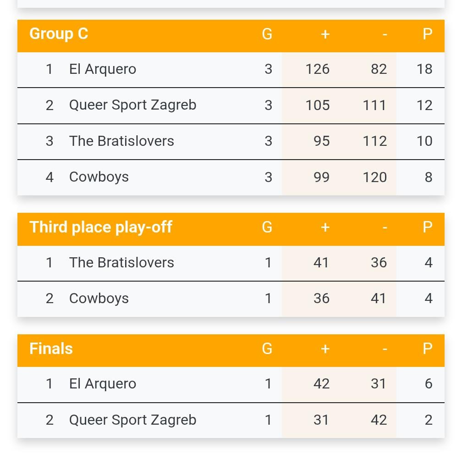
Task: Click Cowboys' 120 conceded value in Group C
Action: (x=374, y=177)
